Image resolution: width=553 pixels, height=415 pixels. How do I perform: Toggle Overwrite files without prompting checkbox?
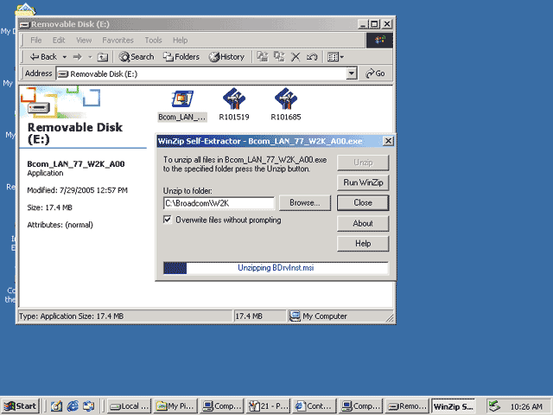[x=168, y=220]
